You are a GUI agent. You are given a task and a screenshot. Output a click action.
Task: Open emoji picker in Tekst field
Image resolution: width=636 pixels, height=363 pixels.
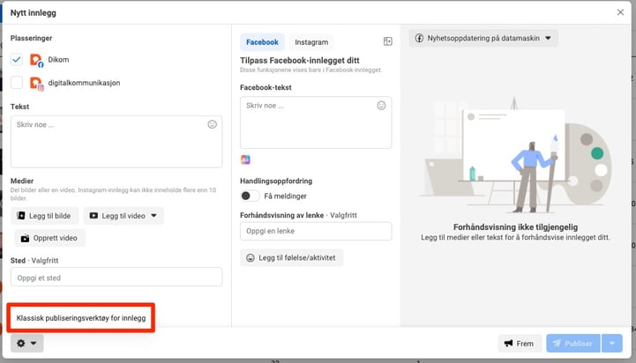coord(212,124)
